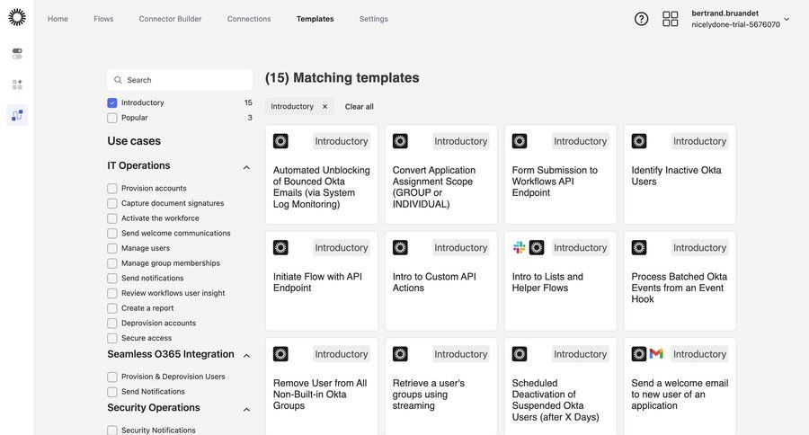Click Gmail icon on Send a welcome email card

(x=656, y=353)
